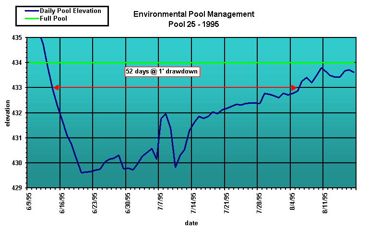Click the 'Full Pool' legend label
This screenshot has width=369, height=231.
[x=53, y=18]
